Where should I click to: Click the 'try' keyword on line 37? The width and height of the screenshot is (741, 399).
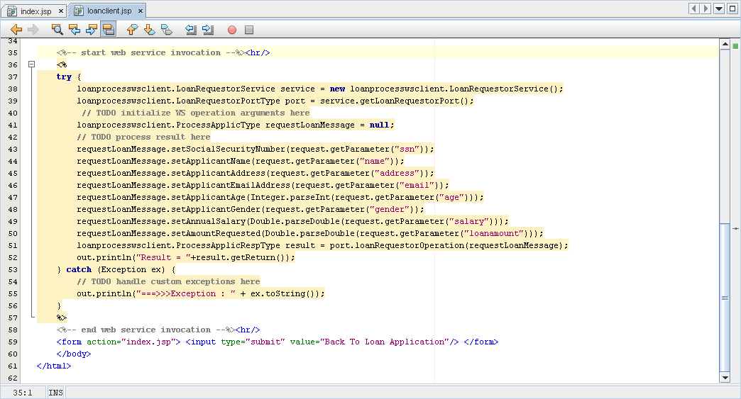tap(64, 77)
